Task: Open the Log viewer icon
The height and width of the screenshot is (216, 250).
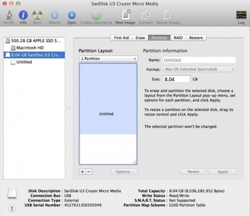Action: point(241,15)
